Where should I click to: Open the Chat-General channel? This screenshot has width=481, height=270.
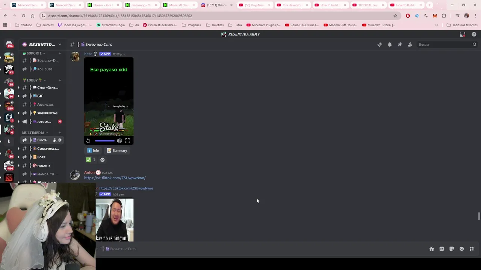(41, 87)
